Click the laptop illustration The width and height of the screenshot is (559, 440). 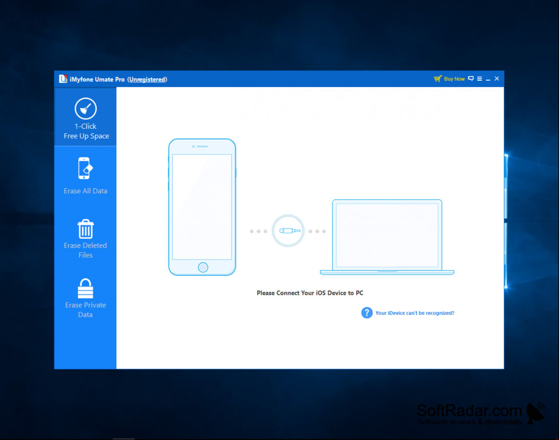click(387, 237)
